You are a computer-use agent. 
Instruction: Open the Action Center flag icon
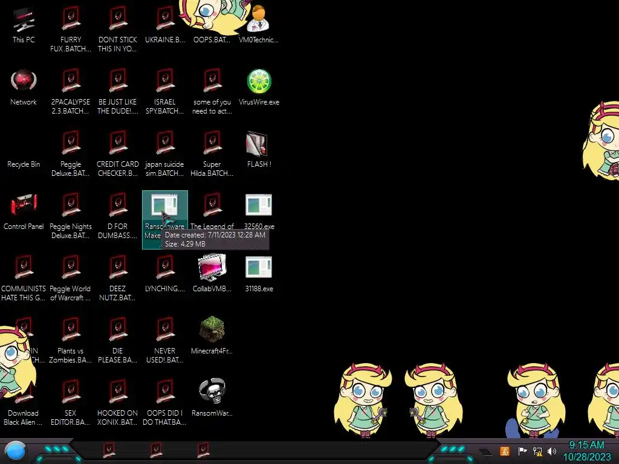pyautogui.click(x=523, y=451)
